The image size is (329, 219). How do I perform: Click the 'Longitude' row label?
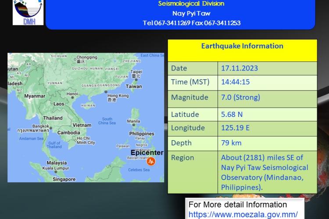188,128
